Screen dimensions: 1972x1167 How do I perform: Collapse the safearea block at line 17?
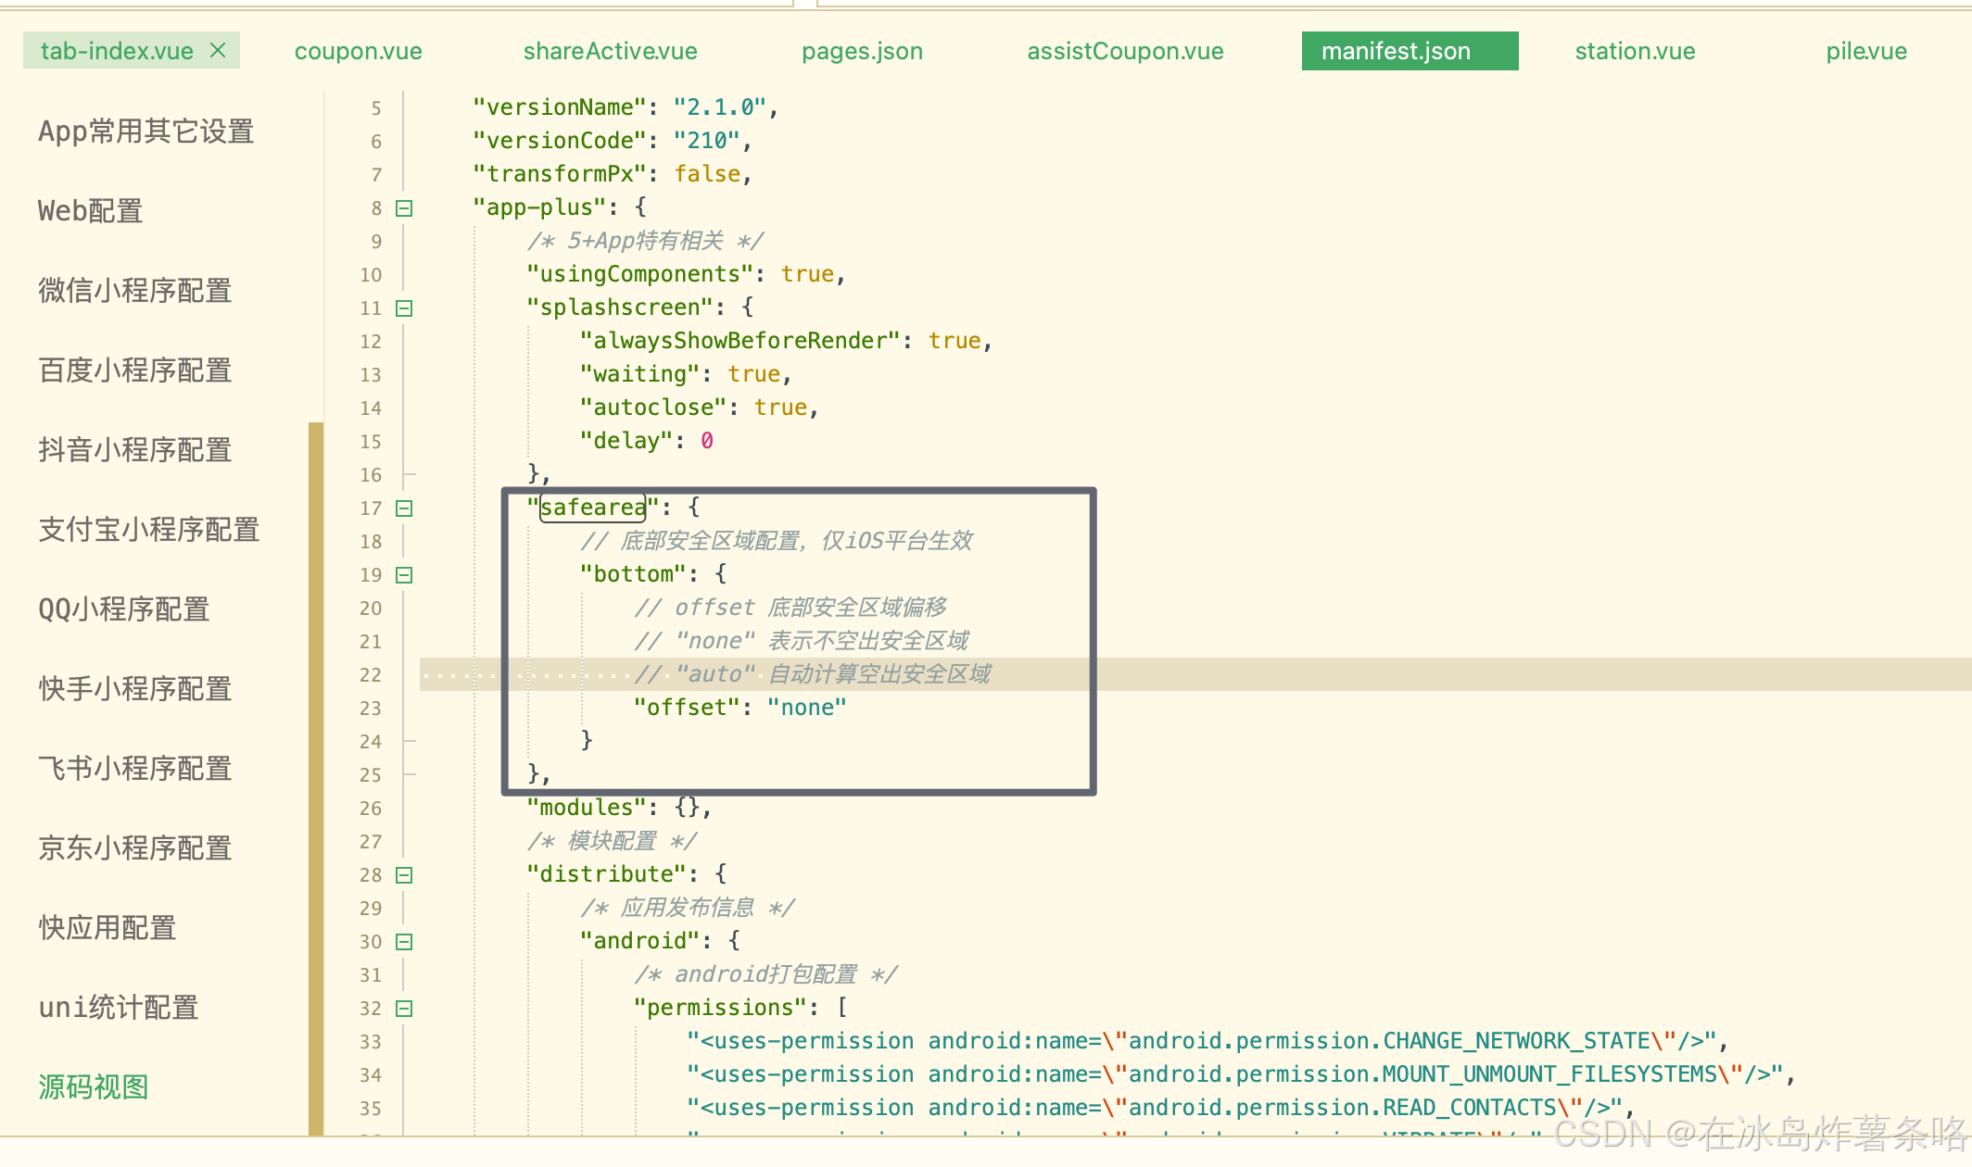tap(404, 508)
